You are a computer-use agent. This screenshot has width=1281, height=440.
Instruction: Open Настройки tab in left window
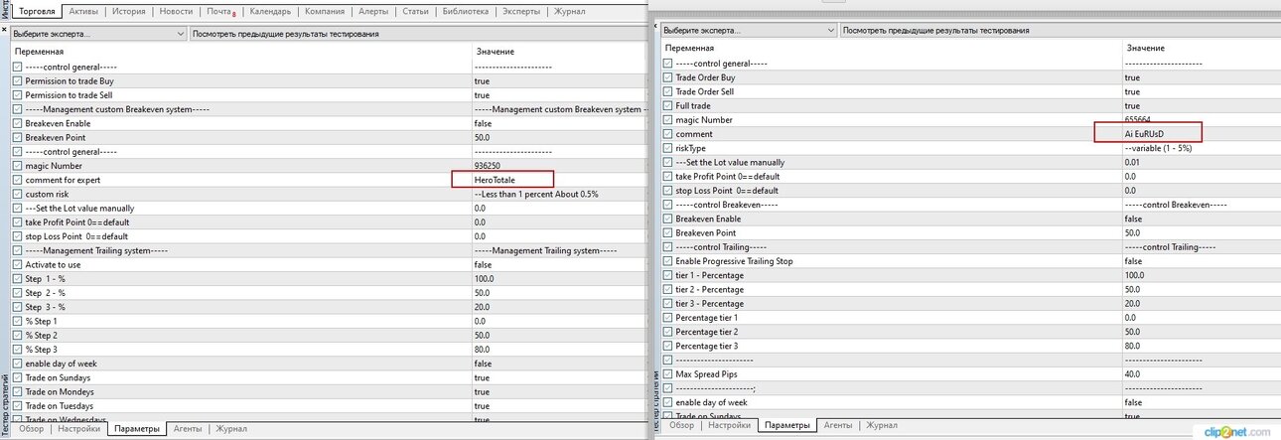(78, 429)
